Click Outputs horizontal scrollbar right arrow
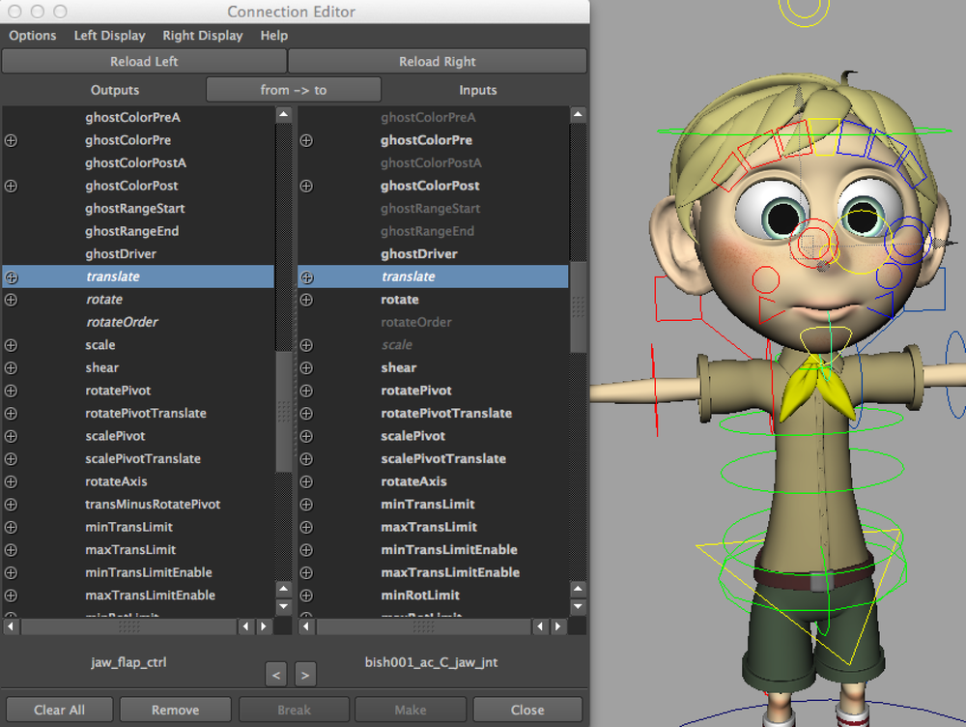966x727 pixels. point(264,626)
